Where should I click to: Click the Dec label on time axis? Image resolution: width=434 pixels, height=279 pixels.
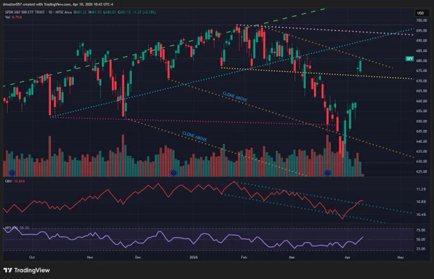point(138,257)
